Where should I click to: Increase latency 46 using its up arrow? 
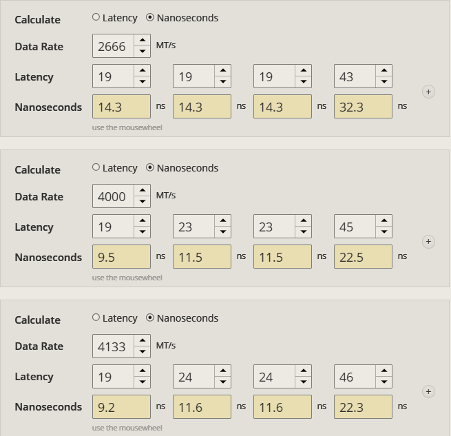click(384, 371)
